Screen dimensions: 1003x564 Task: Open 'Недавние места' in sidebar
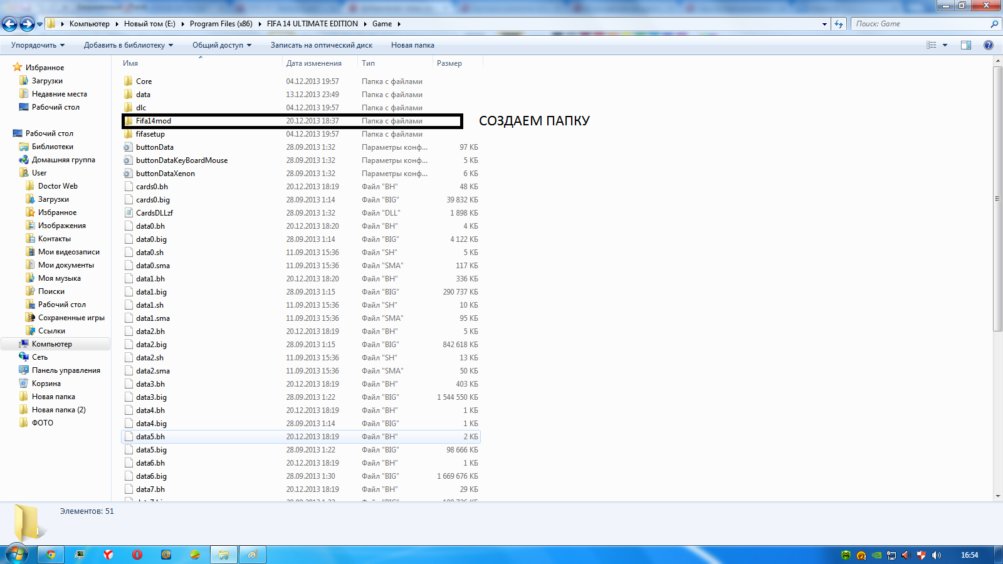[60, 94]
